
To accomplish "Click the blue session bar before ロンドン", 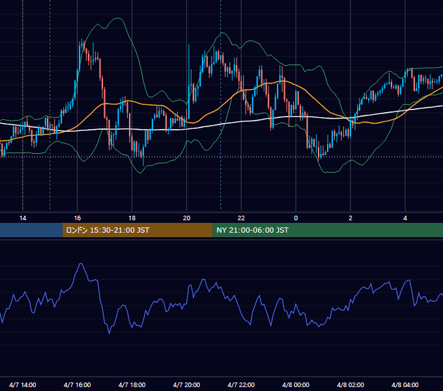I will (x=31, y=230).
